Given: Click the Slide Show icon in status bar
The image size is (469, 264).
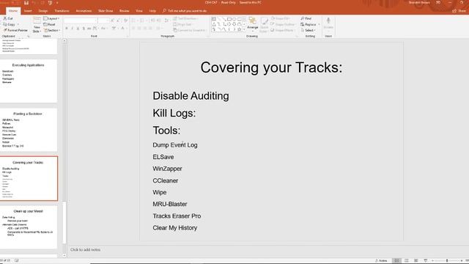Looking at the screenshot, I should pos(425,260).
